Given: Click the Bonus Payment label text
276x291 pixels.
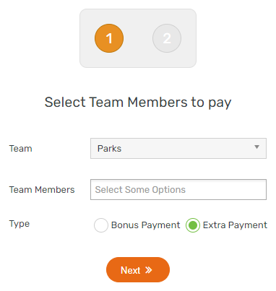Looking at the screenshot, I should [145, 225].
